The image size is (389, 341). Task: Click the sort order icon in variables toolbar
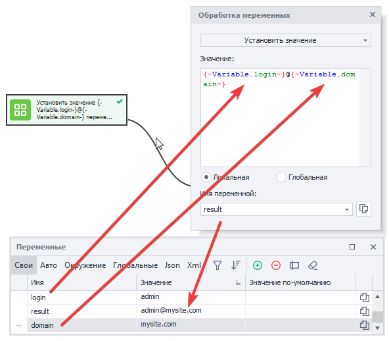(236, 265)
